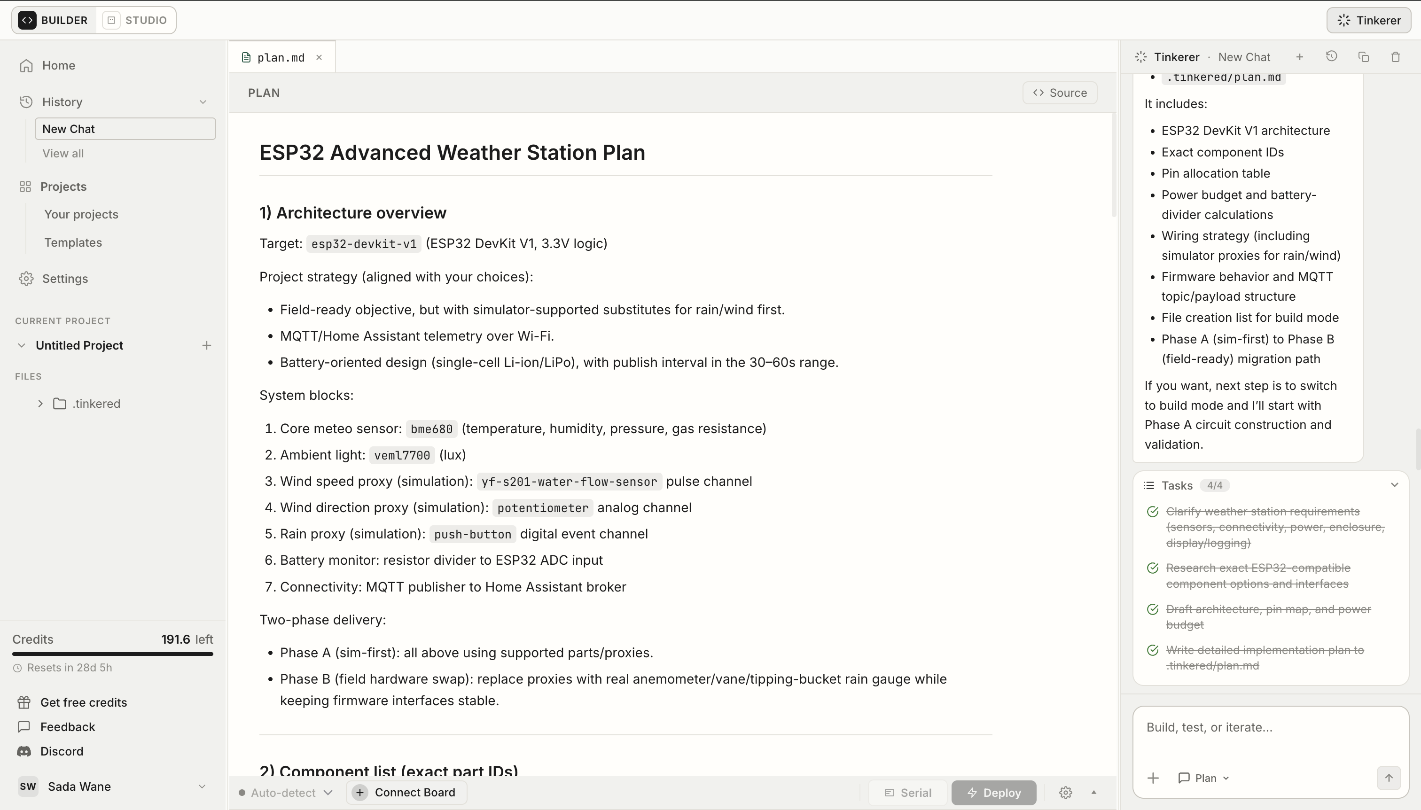The height and width of the screenshot is (810, 1421).
Task: Open Sada Wane account menu chevron
Action: pos(202,786)
